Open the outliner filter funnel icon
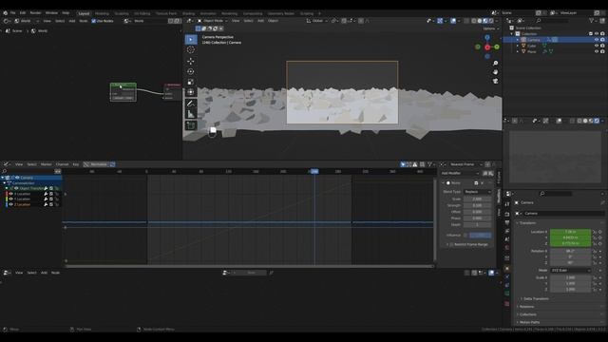The image size is (608, 342). [x=591, y=21]
